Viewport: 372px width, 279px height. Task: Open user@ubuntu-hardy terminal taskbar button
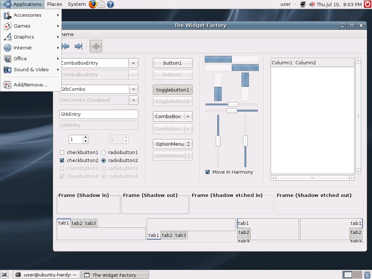[x=46, y=275]
